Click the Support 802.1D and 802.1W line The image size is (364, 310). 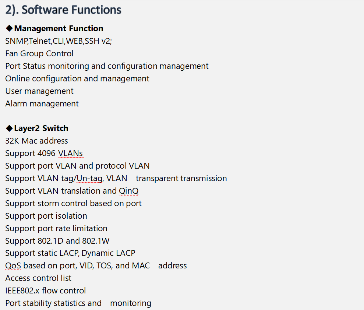pyautogui.click(x=57, y=241)
